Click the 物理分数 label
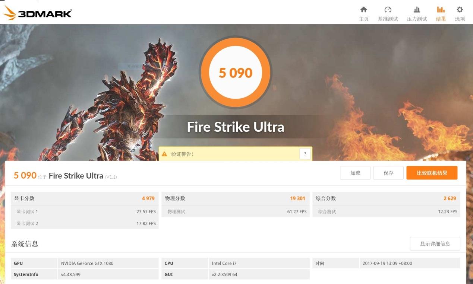The height and width of the screenshot is (284, 473). [175, 198]
